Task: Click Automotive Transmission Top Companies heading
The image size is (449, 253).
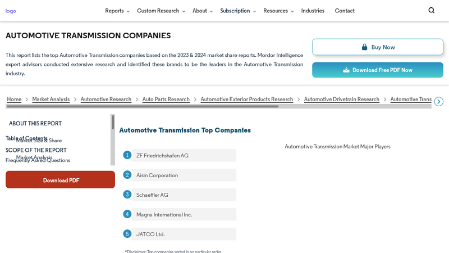Action: (x=185, y=130)
